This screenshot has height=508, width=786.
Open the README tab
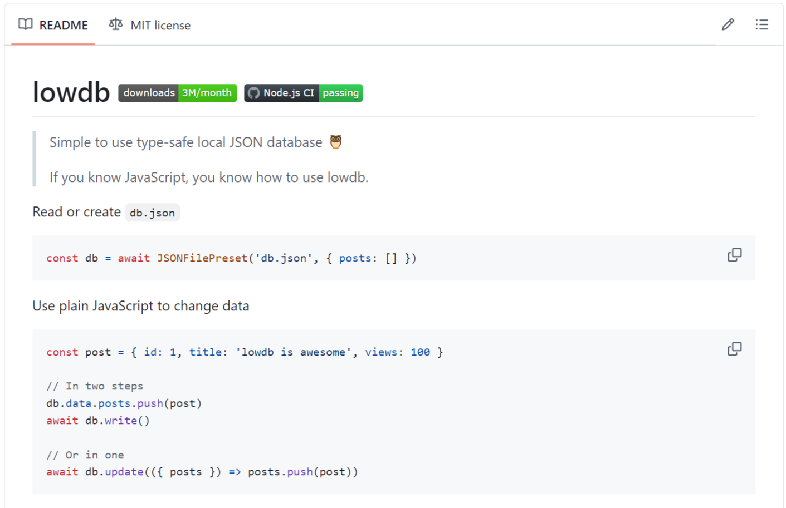click(53, 25)
